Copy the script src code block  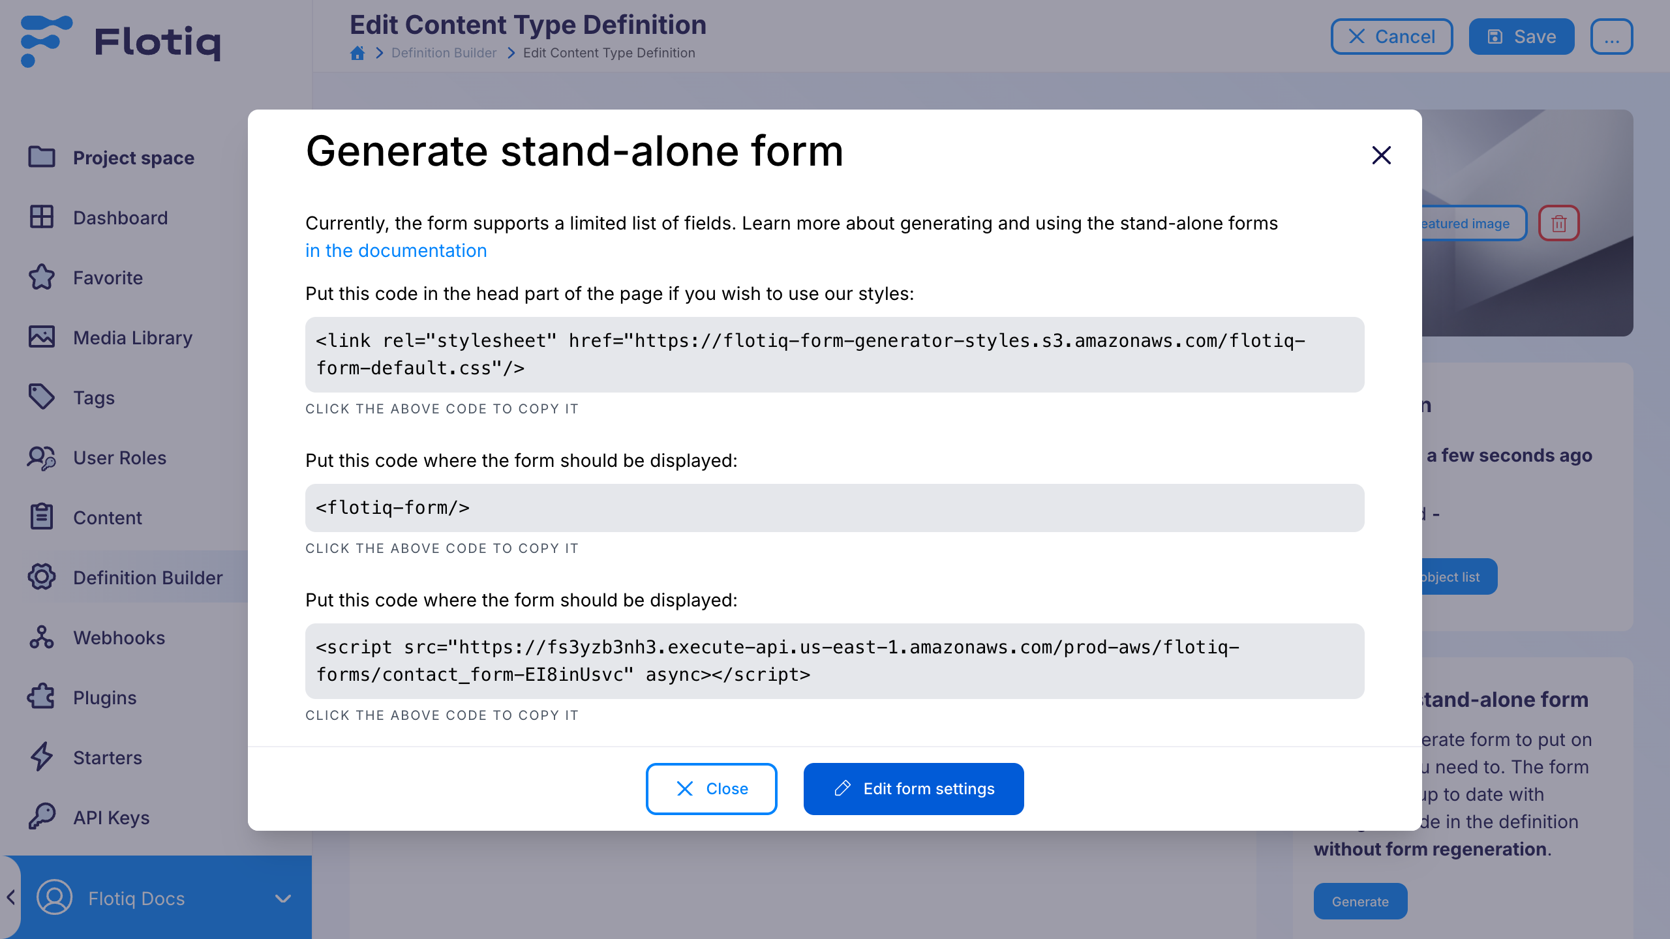(834, 661)
